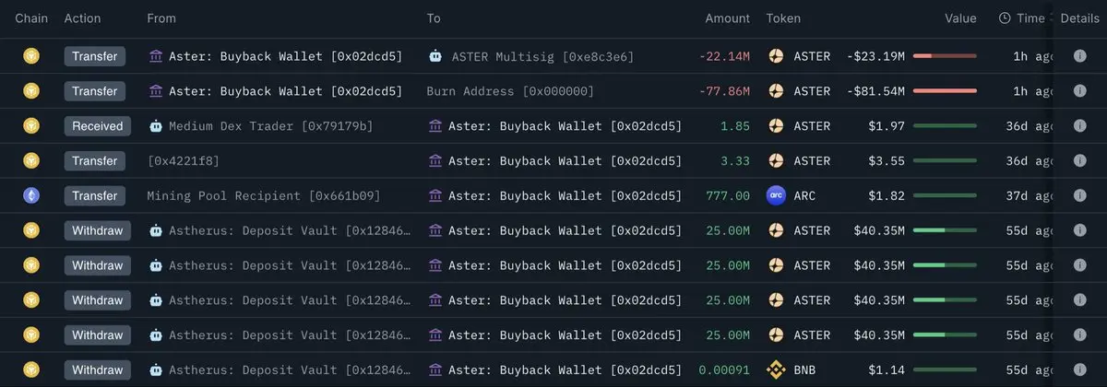The image size is (1107, 387).
Task: Sort by the Token column header
Action: (x=783, y=18)
